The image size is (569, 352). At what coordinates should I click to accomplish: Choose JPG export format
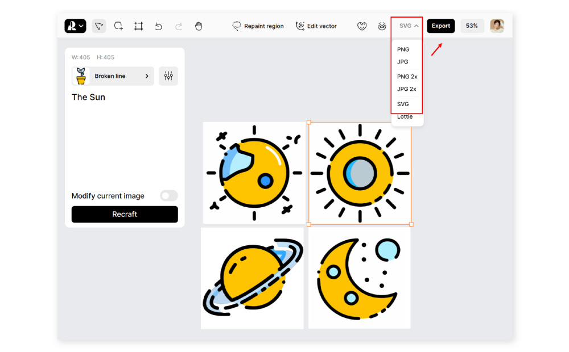(402, 61)
